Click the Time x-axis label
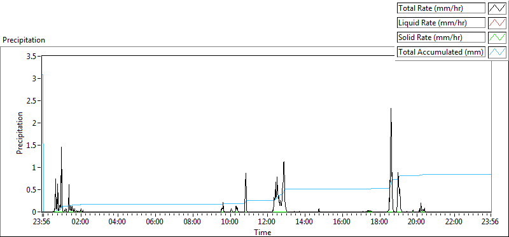509x237 pixels. point(263,232)
